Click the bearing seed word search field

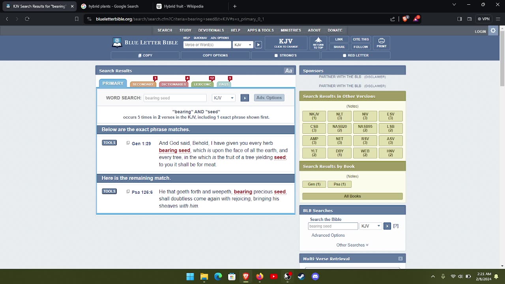tap(175, 98)
